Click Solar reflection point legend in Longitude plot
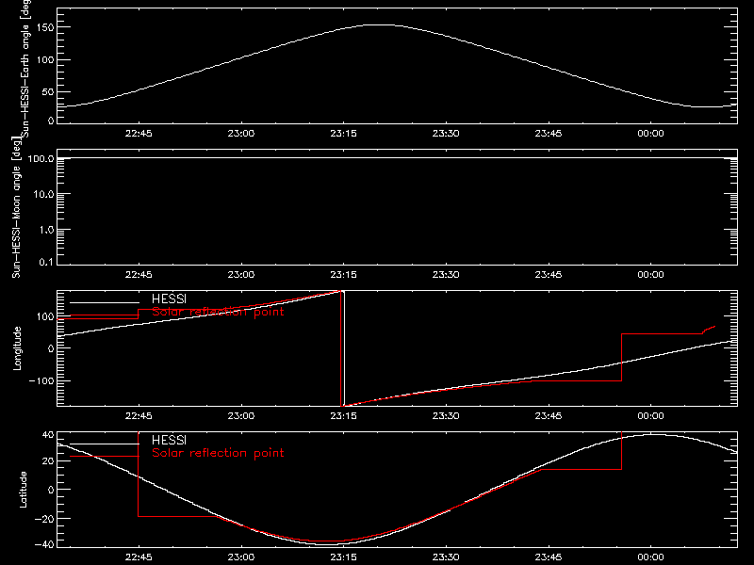This screenshot has height=565, width=754. point(218,312)
